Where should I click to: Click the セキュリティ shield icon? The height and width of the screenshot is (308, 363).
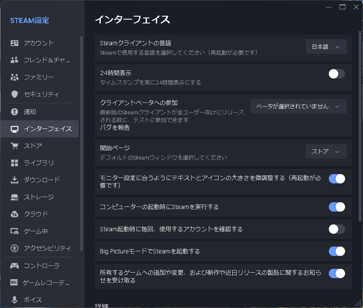pyautogui.click(x=15, y=94)
